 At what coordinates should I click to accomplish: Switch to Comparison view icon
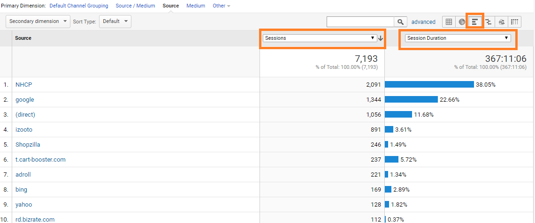pos(489,22)
